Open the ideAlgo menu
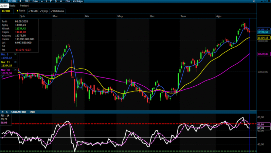271x153 pixels. [78, 1]
